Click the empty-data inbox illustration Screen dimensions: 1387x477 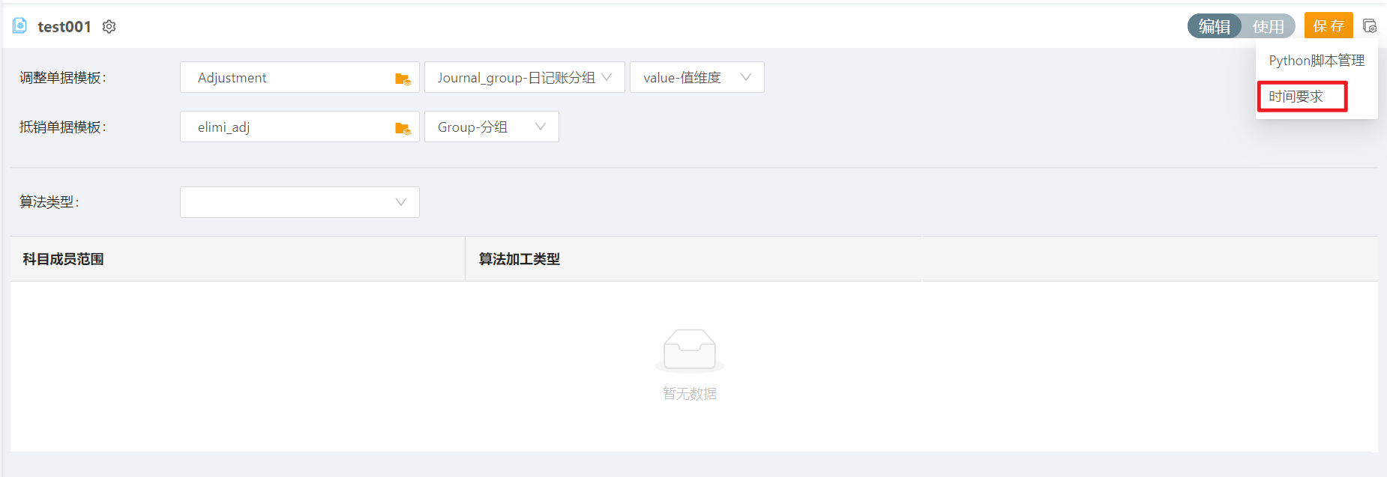click(x=690, y=350)
